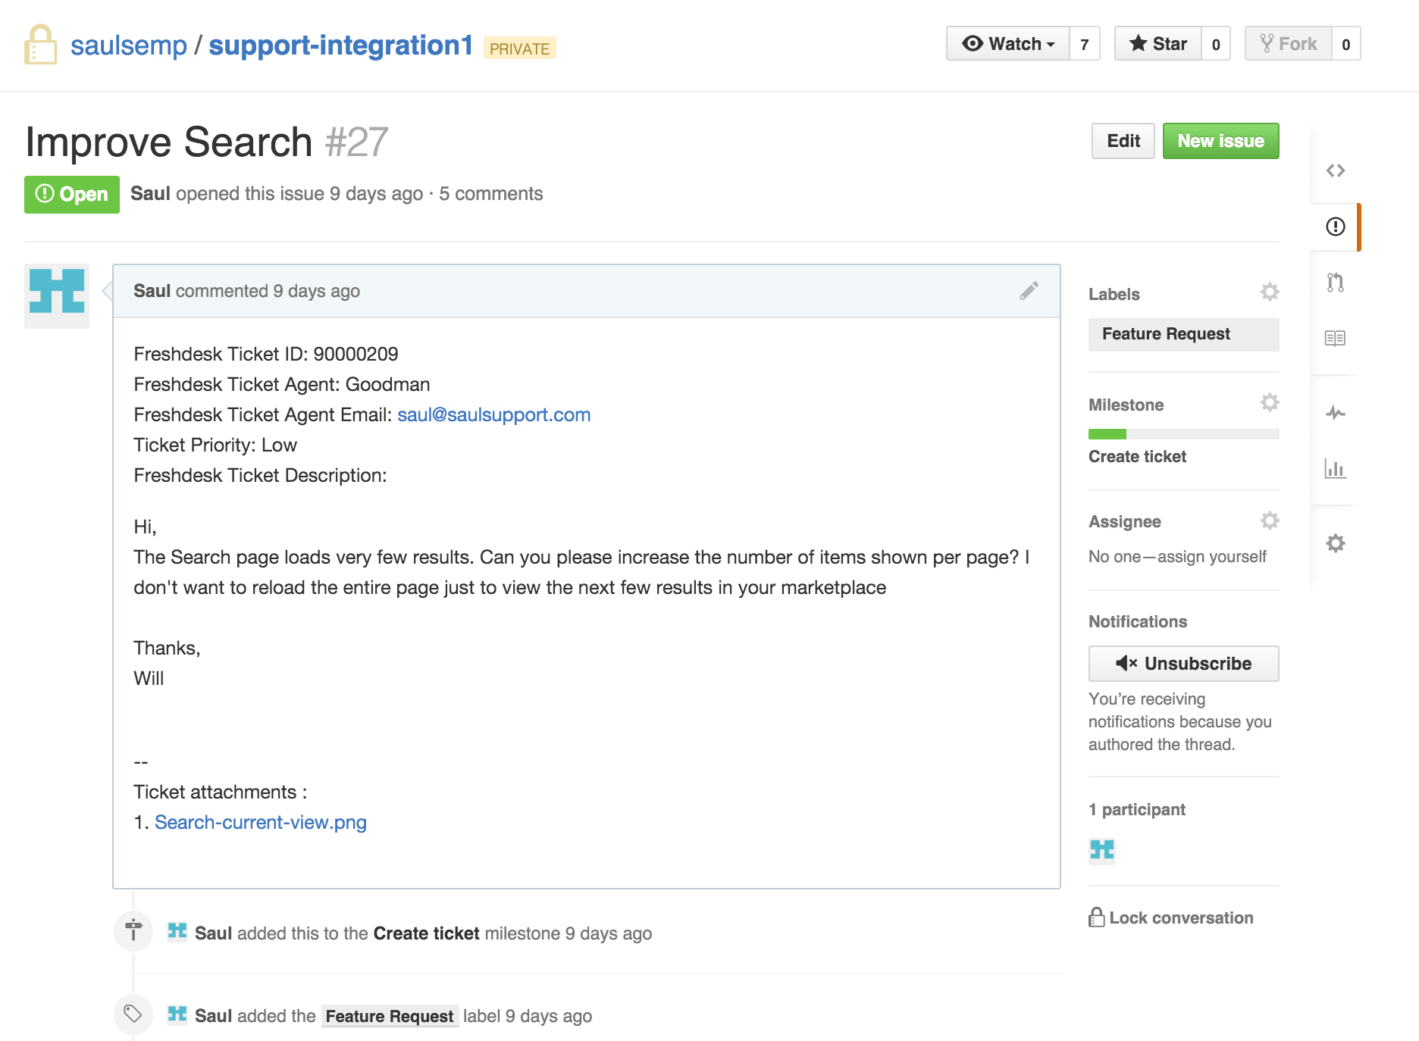Screen dimensions: 1419x1041
Task: Open the Graphs bar chart icon
Action: click(1335, 468)
